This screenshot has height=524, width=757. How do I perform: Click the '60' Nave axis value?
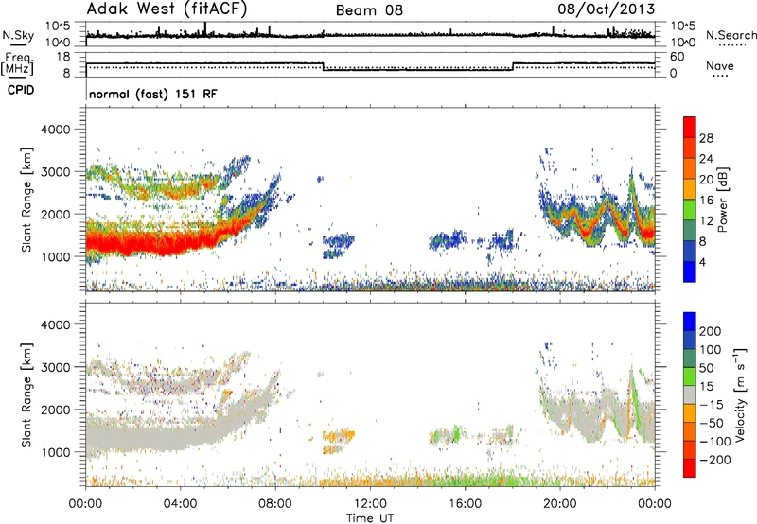click(x=677, y=57)
